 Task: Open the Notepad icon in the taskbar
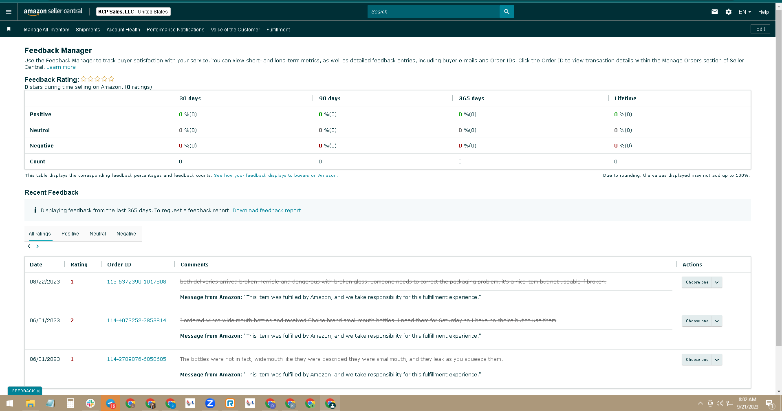pyautogui.click(x=50, y=403)
